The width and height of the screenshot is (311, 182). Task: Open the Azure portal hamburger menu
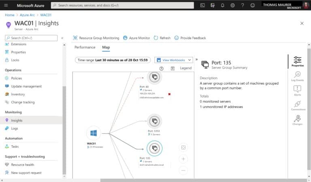(x=6, y=5)
